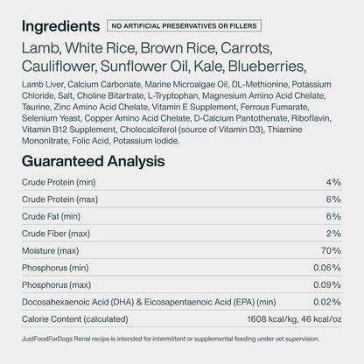Click the Phosphorus (min) label
The height and width of the screenshot is (364, 364).
point(55,268)
